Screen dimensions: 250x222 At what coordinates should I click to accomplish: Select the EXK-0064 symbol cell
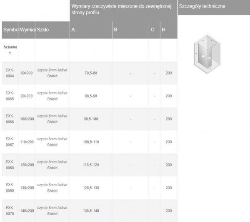coord(10,72)
